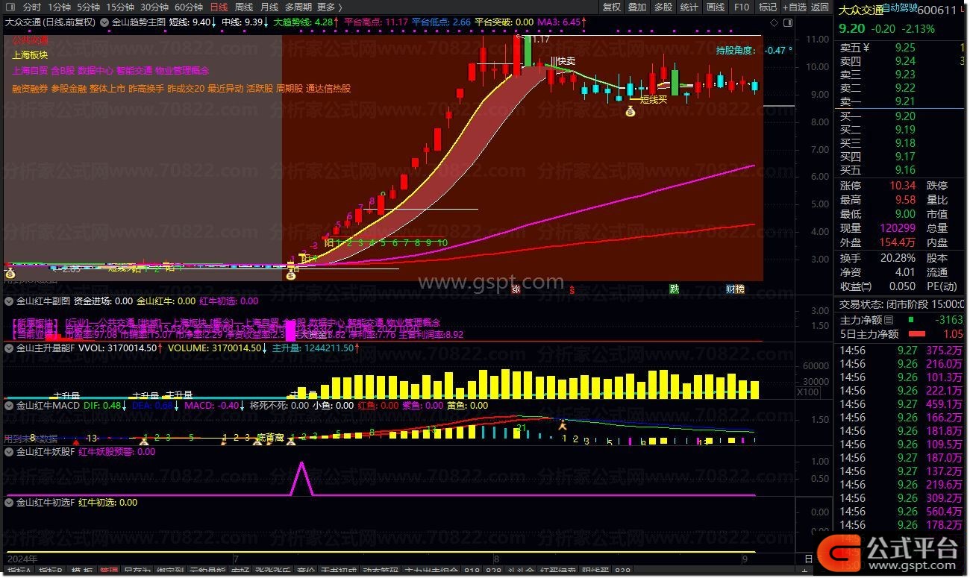Expand the 金山红牛MACD indicator dropdown
The height and width of the screenshot is (578, 970).
coord(9,406)
